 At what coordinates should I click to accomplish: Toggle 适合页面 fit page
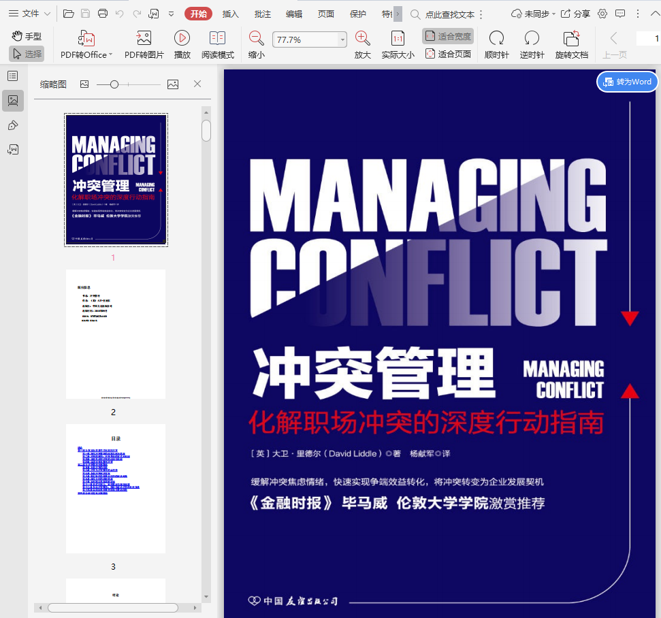448,54
